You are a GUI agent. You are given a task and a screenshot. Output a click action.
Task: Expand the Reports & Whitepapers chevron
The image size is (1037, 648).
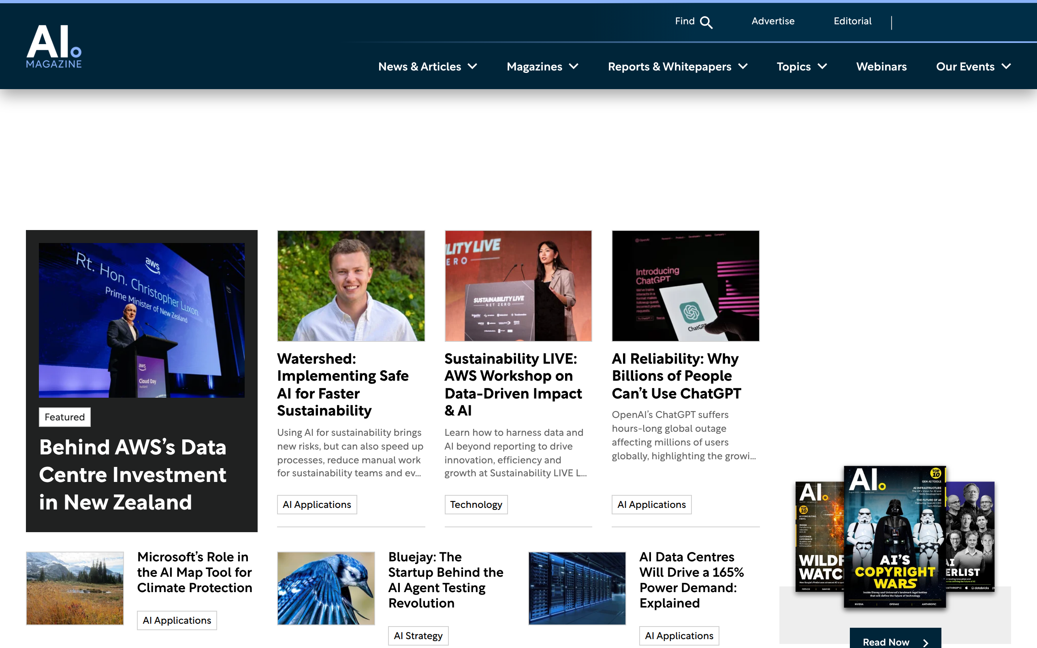pyautogui.click(x=743, y=66)
